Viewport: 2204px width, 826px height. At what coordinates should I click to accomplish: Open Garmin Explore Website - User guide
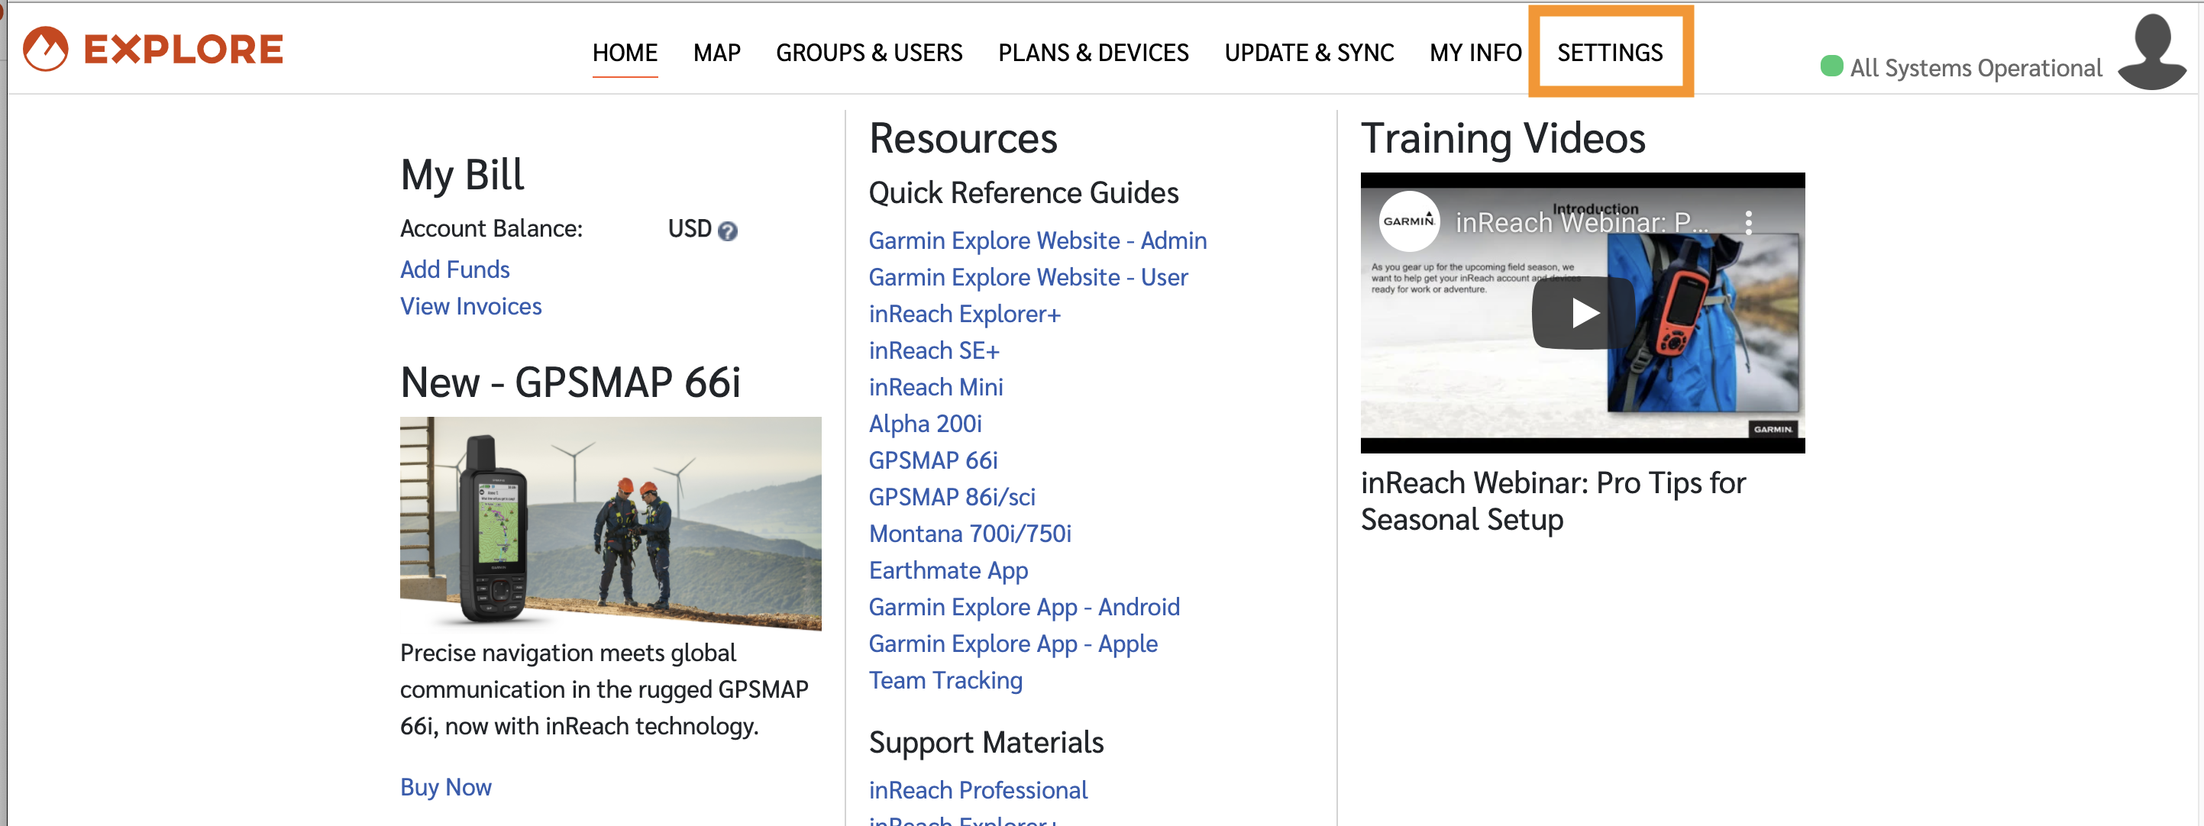[1029, 277]
